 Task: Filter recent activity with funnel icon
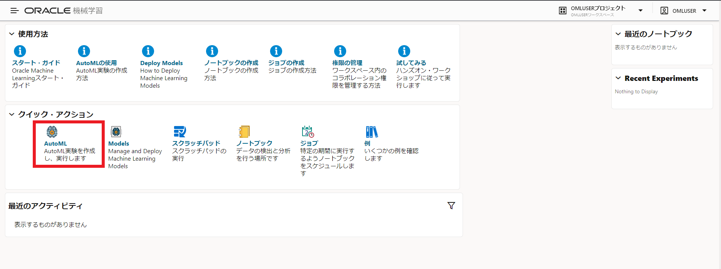[451, 205]
